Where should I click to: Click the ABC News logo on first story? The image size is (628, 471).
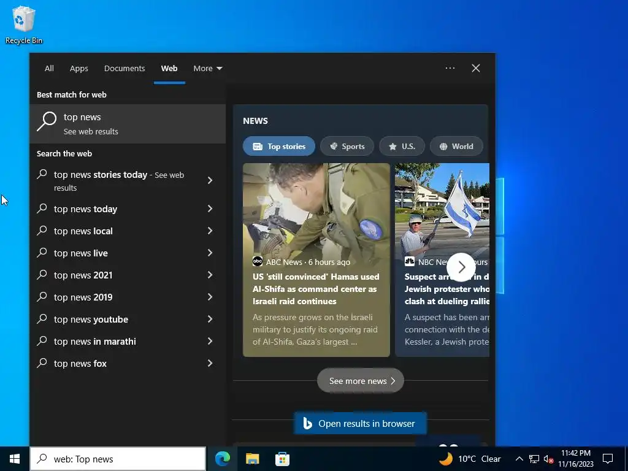point(258,261)
